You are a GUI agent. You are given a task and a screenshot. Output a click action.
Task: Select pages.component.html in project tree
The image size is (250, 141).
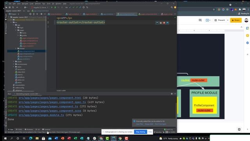[29, 38]
